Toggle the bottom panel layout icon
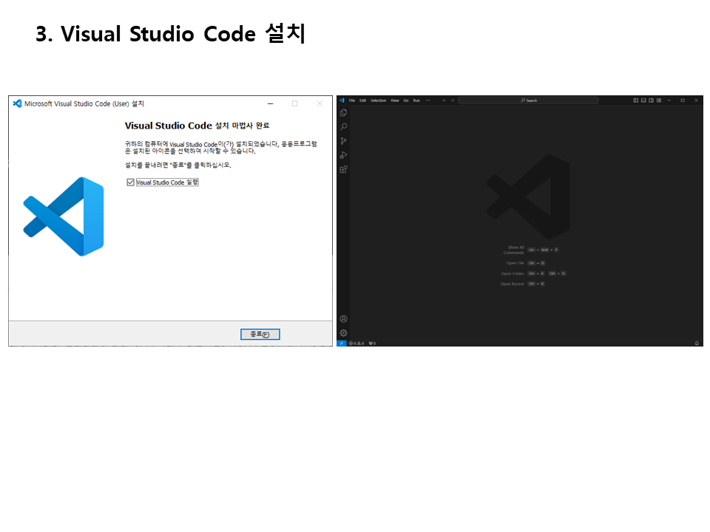 pos(643,100)
